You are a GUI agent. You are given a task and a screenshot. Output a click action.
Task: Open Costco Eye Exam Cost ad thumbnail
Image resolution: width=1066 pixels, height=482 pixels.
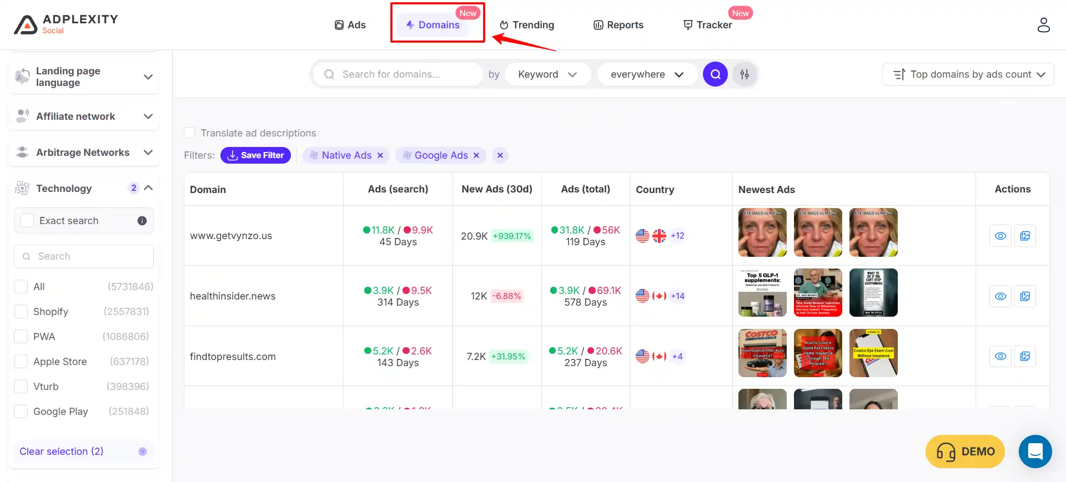pyautogui.click(x=873, y=353)
